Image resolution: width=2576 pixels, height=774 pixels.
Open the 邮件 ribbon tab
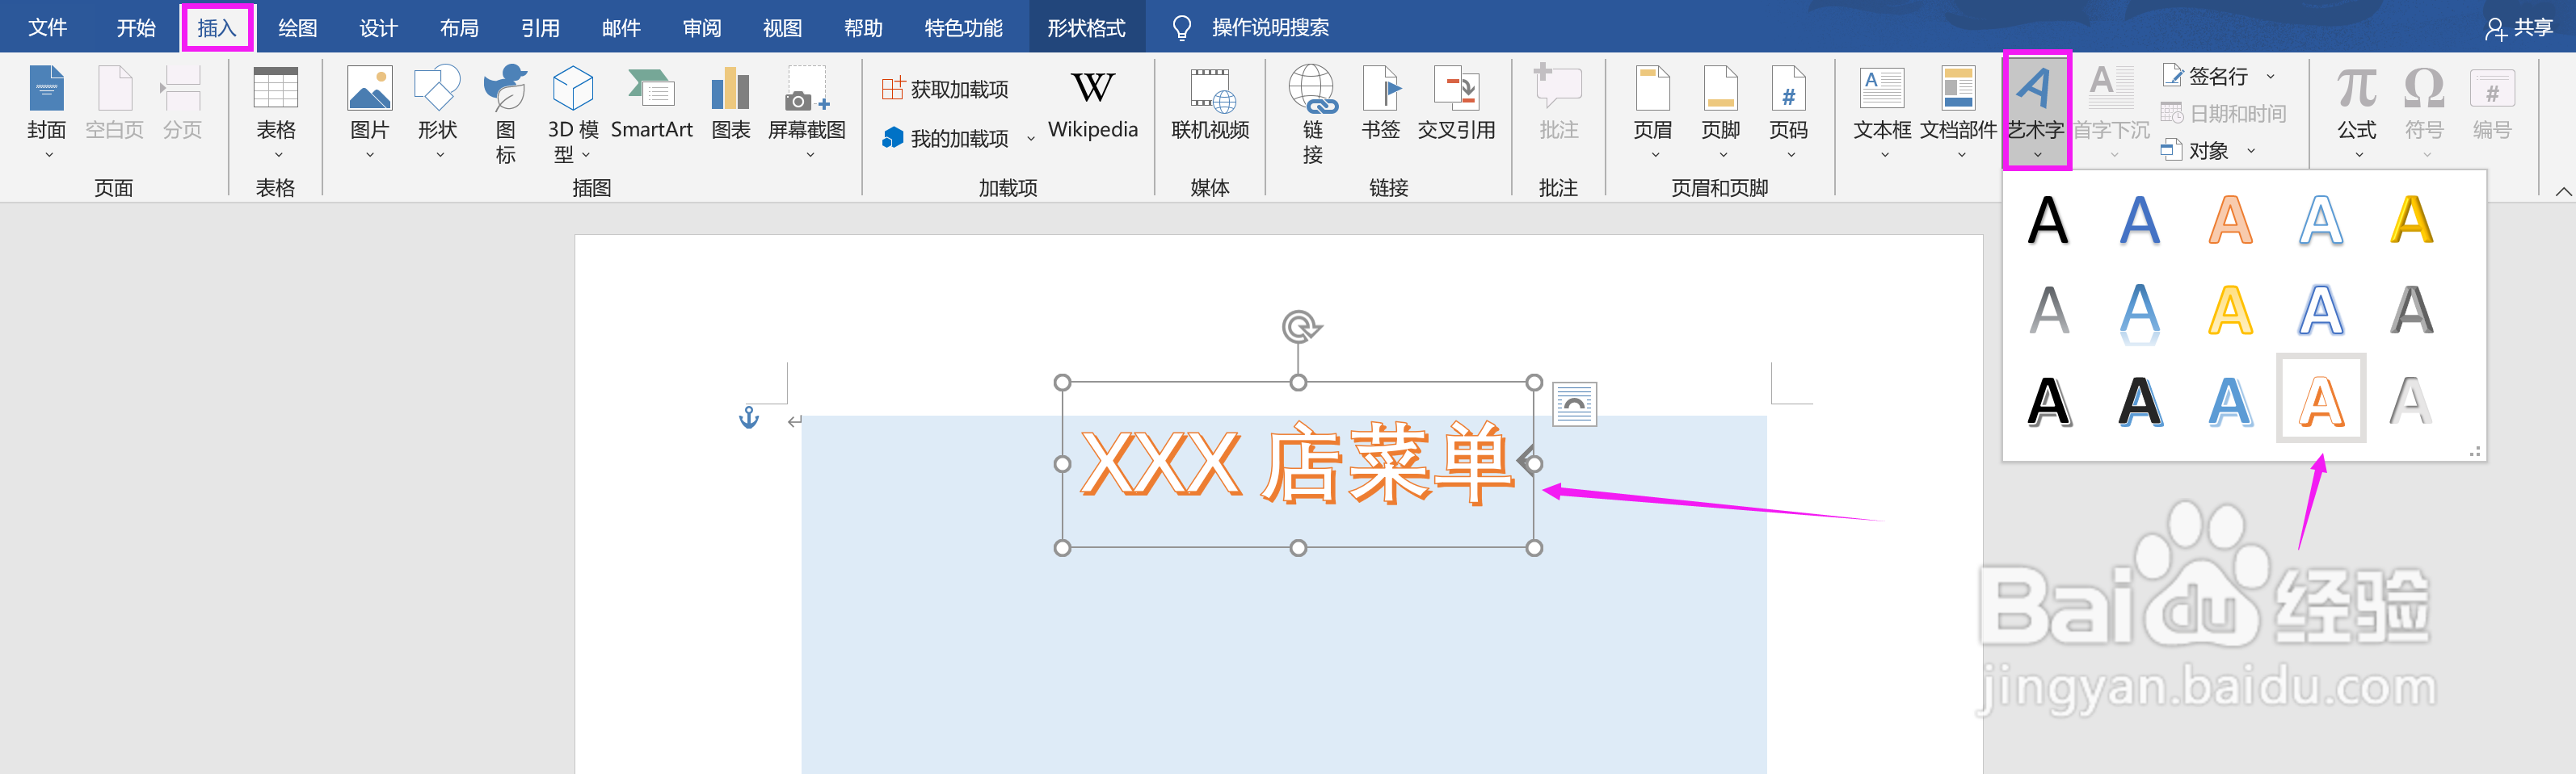tap(621, 27)
